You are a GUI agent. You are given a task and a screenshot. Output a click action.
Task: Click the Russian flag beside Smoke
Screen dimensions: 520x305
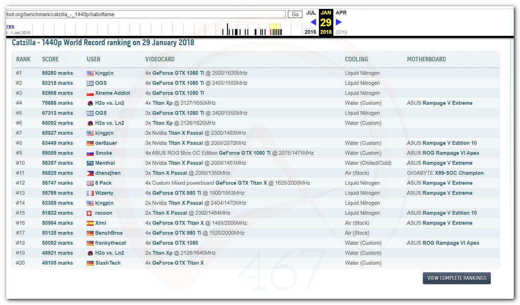coord(90,153)
